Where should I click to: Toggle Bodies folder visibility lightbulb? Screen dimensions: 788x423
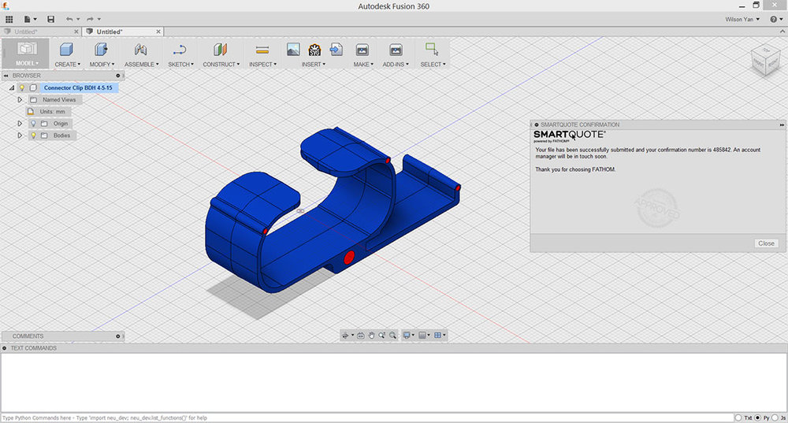click(x=33, y=135)
